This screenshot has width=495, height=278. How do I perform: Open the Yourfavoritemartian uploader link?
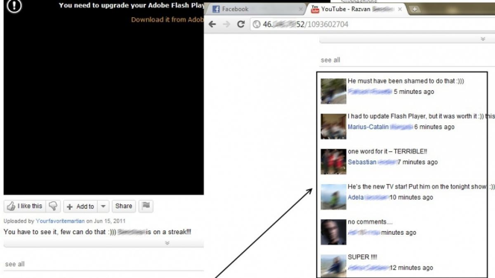[60, 221]
